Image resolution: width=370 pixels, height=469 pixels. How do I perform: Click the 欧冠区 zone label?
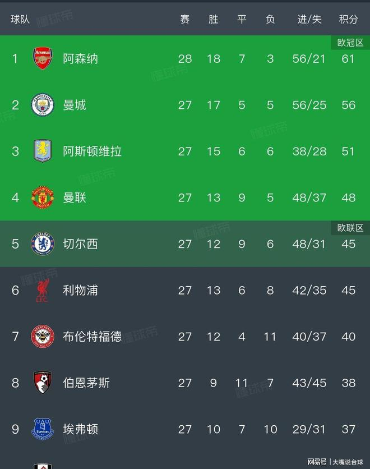[350, 43]
